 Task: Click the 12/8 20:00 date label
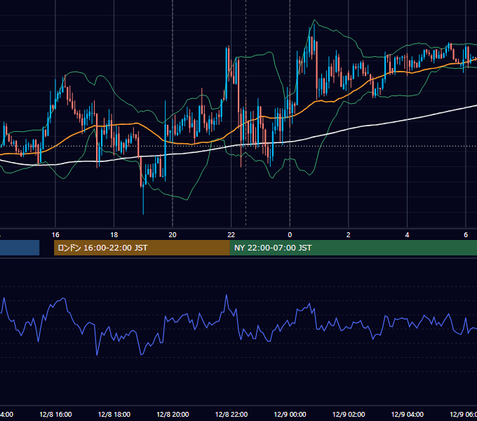(x=173, y=414)
